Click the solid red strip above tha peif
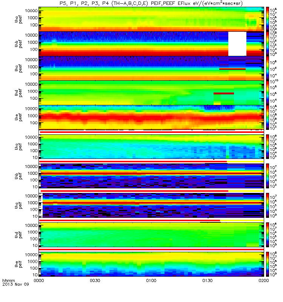Screen dimensions: 283x302 tap(152, 132)
